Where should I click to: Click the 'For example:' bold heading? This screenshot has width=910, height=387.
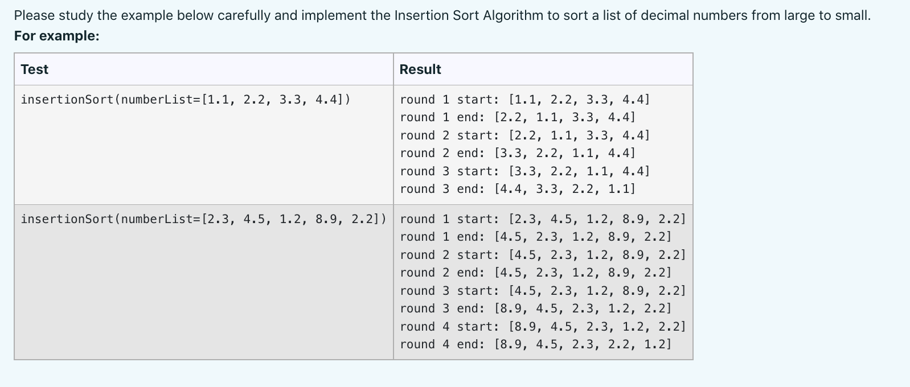pos(56,36)
